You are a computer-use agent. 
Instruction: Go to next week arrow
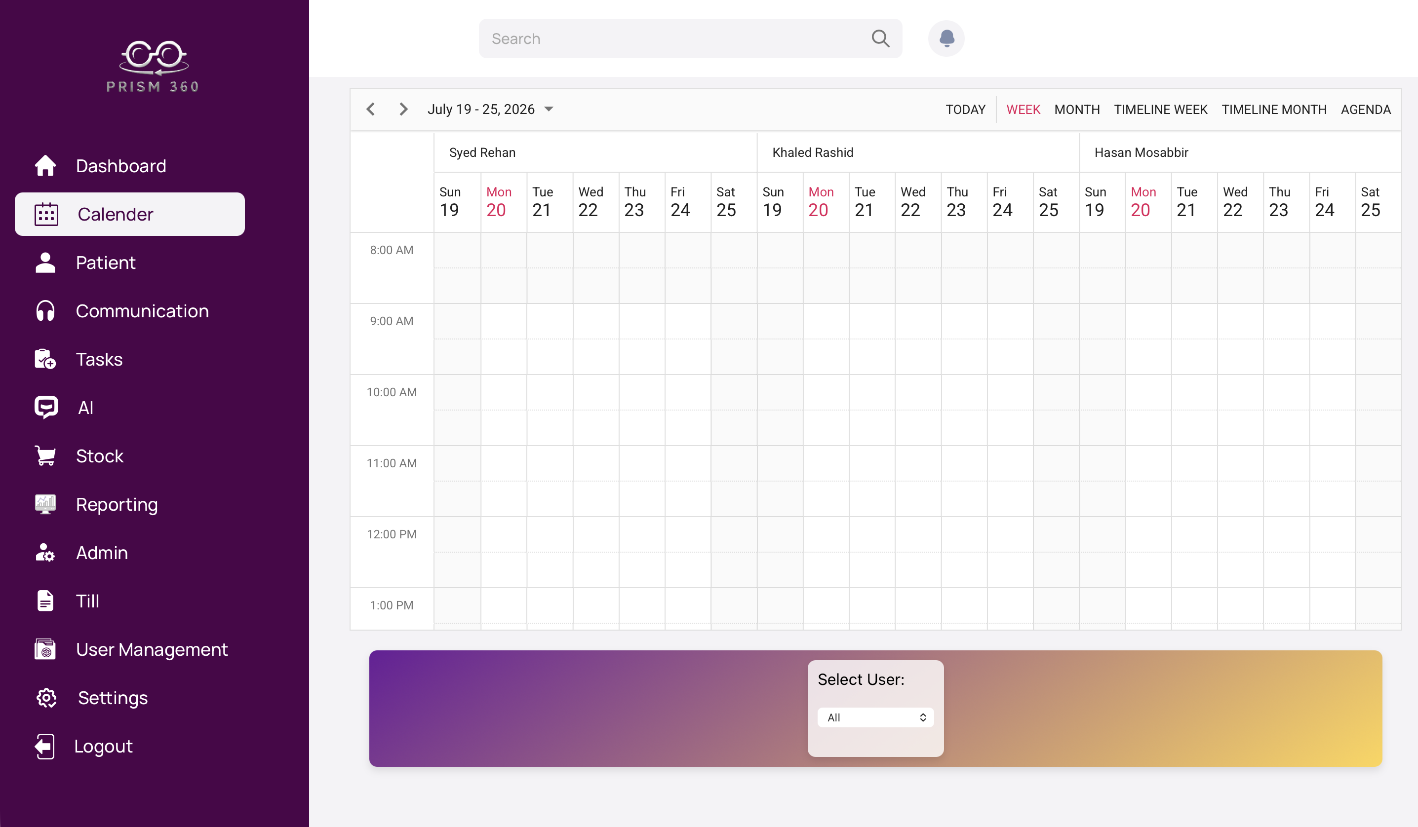click(x=403, y=109)
